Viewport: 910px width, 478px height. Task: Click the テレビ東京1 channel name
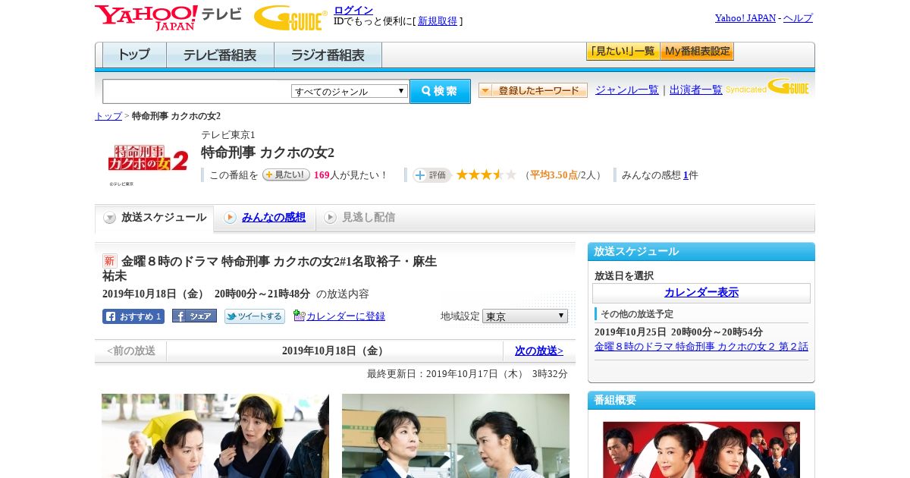pyautogui.click(x=228, y=135)
